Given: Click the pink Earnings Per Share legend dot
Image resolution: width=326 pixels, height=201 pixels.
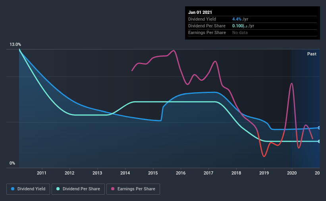Looking at the screenshot, I should tap(113, 189).
